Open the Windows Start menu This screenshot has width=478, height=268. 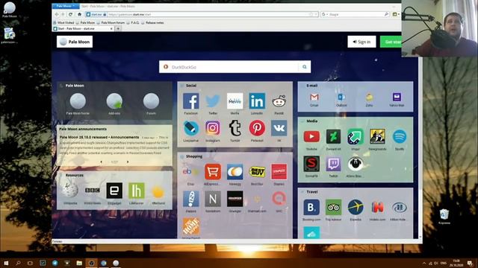click(x=6, y=263)
